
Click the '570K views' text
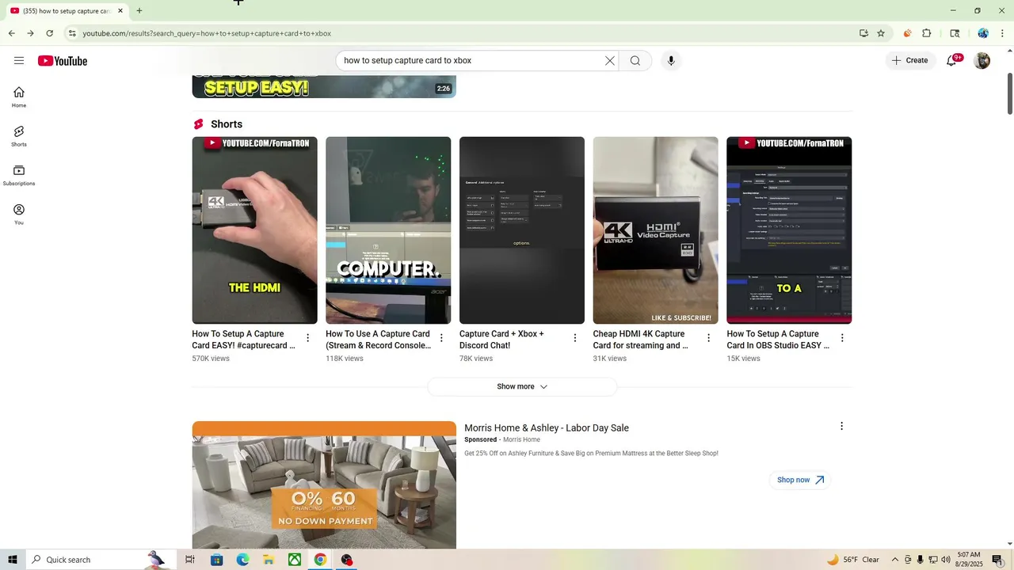pos(211,359)
